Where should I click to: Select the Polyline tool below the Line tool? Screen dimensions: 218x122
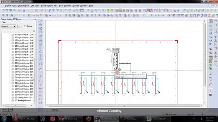[41, 25]
